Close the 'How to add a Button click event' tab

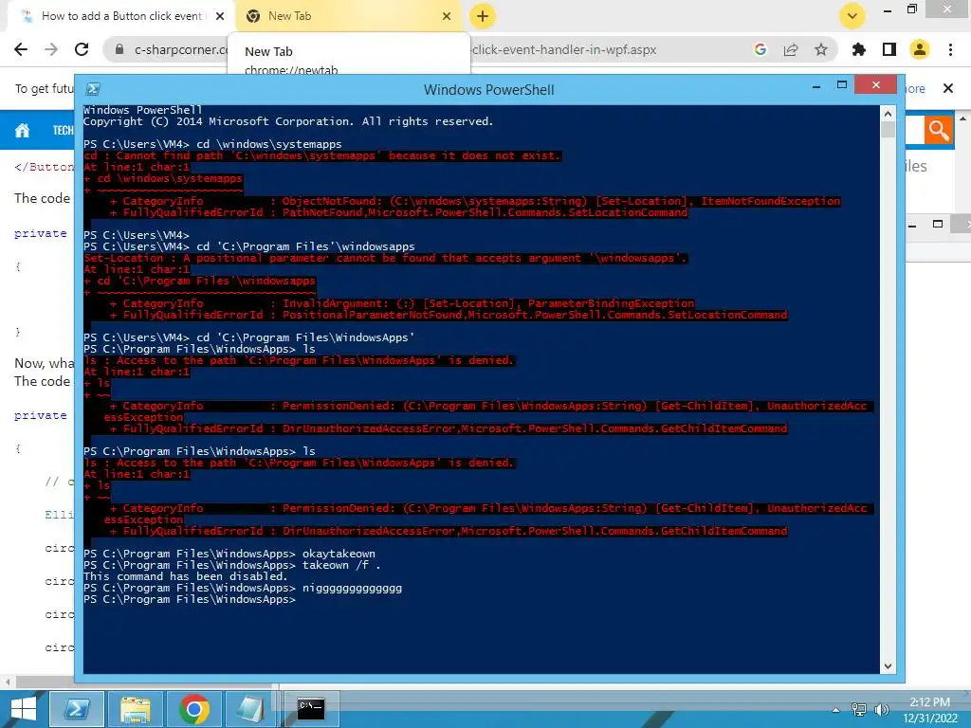(220, 16)
